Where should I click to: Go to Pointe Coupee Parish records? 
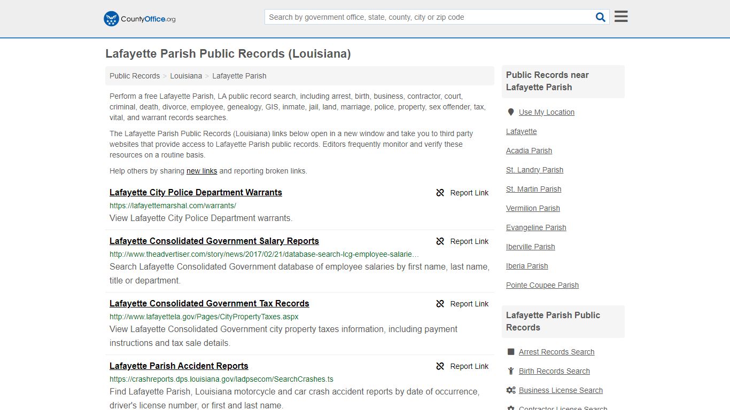coord(542,285)
